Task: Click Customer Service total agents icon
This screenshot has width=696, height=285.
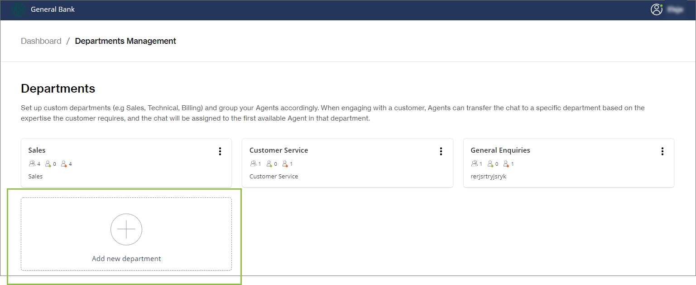Action: [253, 164]
